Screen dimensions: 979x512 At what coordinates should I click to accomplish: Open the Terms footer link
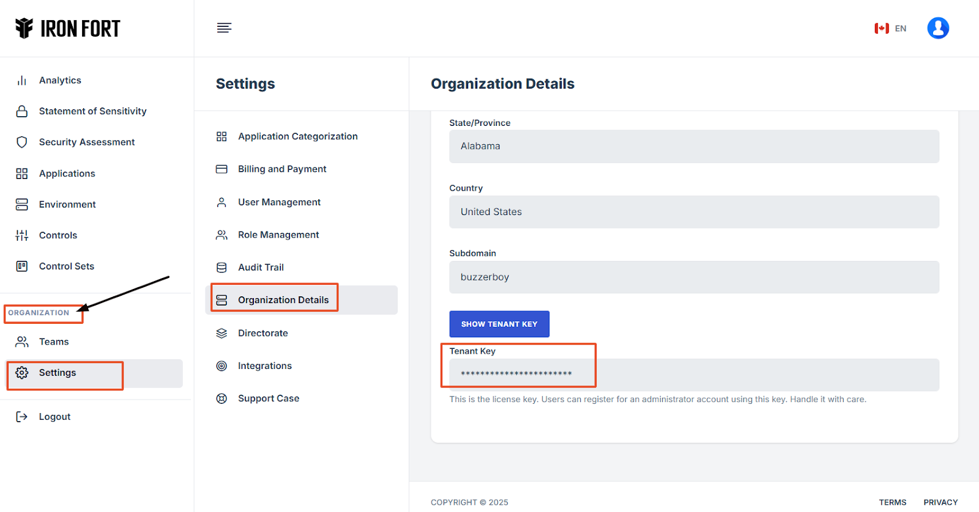[892, 502]
